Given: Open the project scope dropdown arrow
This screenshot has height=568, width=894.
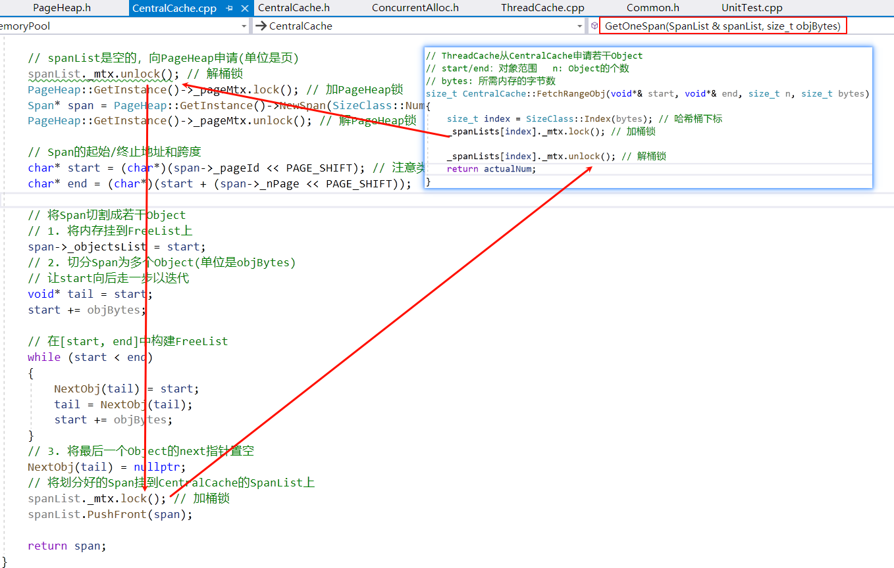Looking at the screenshot, I should pos(244,26).
